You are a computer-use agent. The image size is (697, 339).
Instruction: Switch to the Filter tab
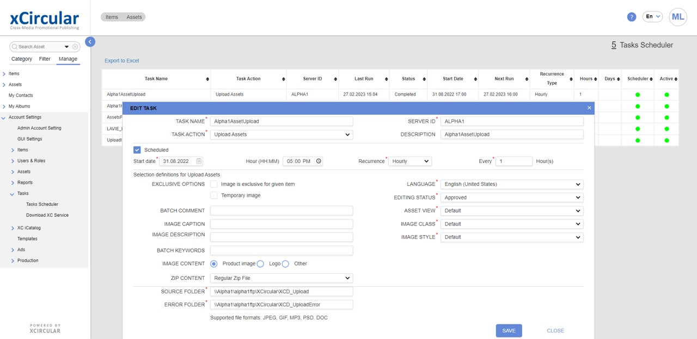[45, 59]
